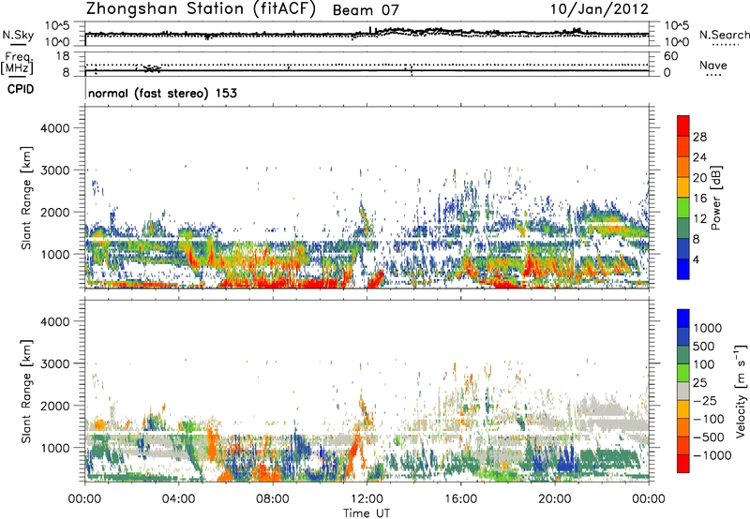
Task: Click the gray -25 to 25 velocity swatch
Action: coord(683,391)
